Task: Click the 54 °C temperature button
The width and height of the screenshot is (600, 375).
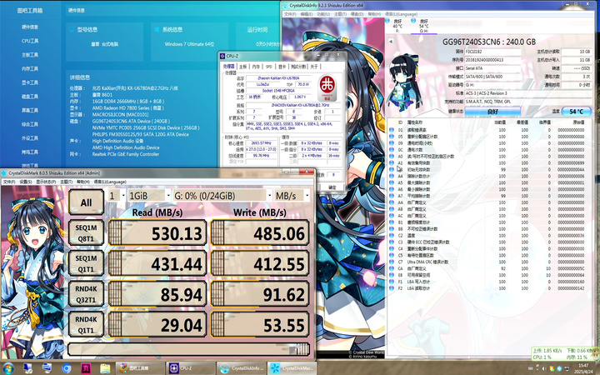Action: tap(577, 112)
